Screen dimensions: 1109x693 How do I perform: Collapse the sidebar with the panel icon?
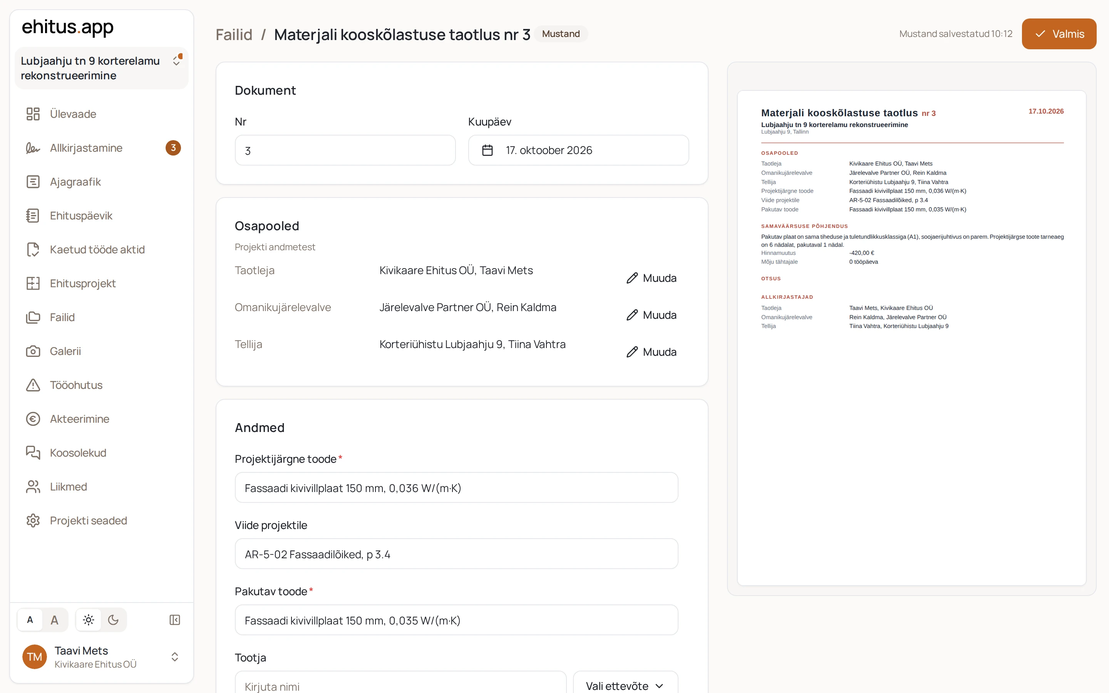point(174,620)
